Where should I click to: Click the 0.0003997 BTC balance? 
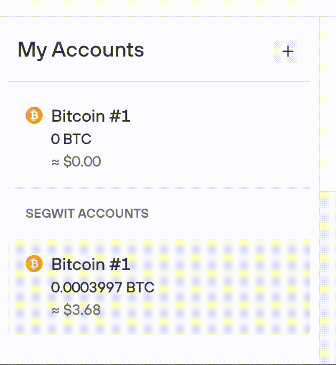click(102, 288)
